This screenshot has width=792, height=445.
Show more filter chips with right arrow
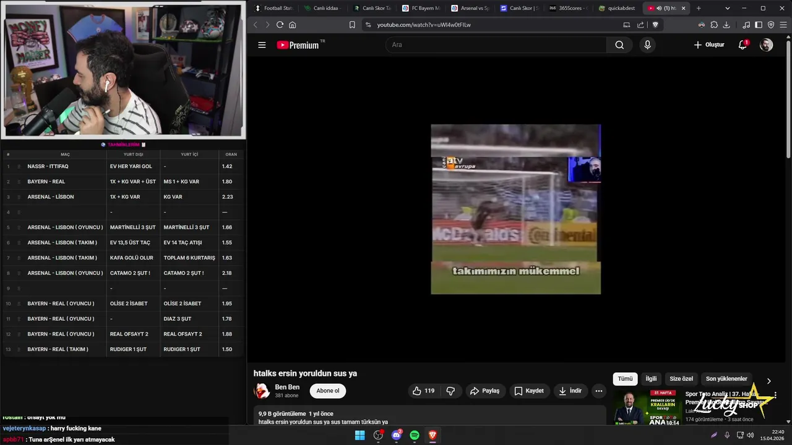click(768, 381)
